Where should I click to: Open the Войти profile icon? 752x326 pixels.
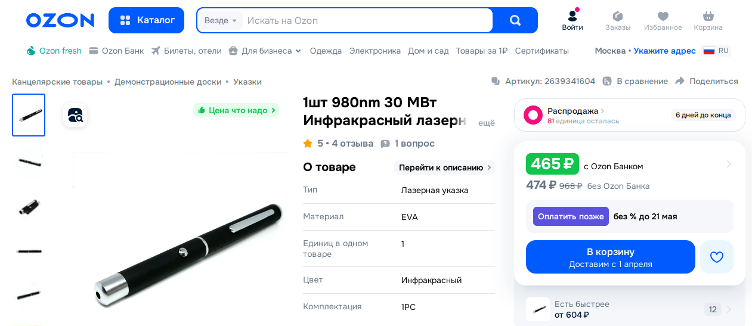click(x=572, y=17)
